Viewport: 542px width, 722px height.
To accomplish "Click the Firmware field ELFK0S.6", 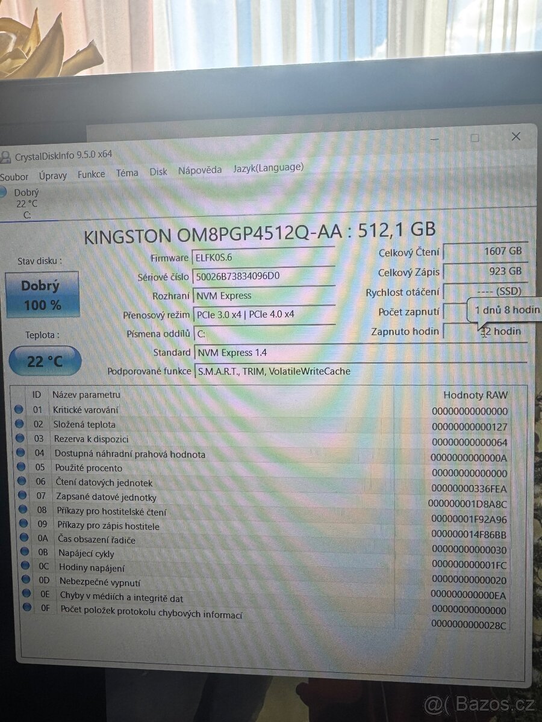I will pyautogui.click(x=264, y=257).
